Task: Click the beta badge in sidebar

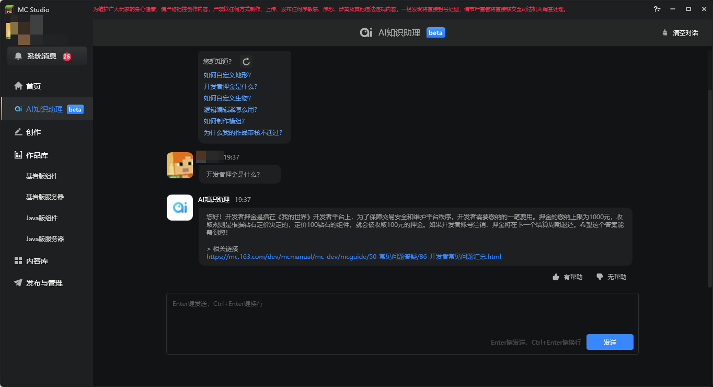Action: (x=75, y=109)
